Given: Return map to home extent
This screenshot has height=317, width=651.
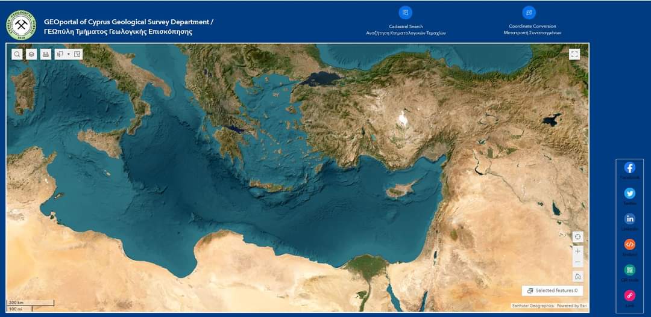Looking at the screenshot, I should [x=577, y=276].
